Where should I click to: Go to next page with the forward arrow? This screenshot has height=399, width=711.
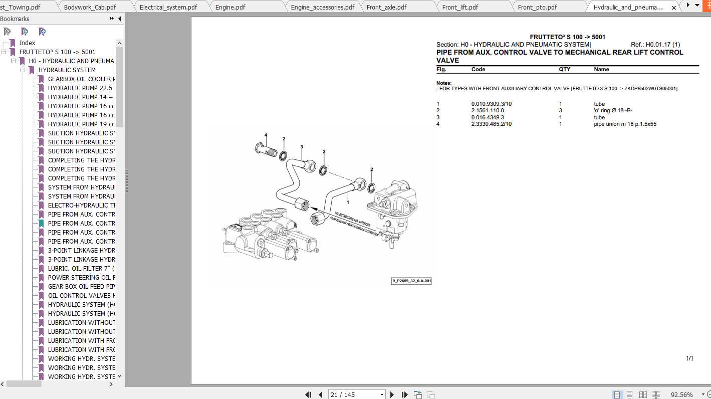(392, 394)
